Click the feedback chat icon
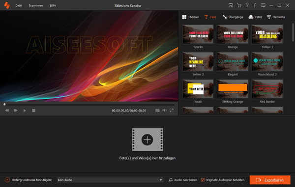295x187 pixels. point(263,5)
